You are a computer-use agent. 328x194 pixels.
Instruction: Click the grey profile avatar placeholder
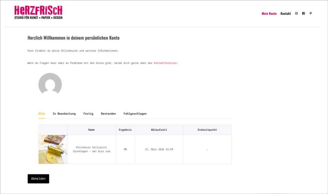tap(50, 84)
